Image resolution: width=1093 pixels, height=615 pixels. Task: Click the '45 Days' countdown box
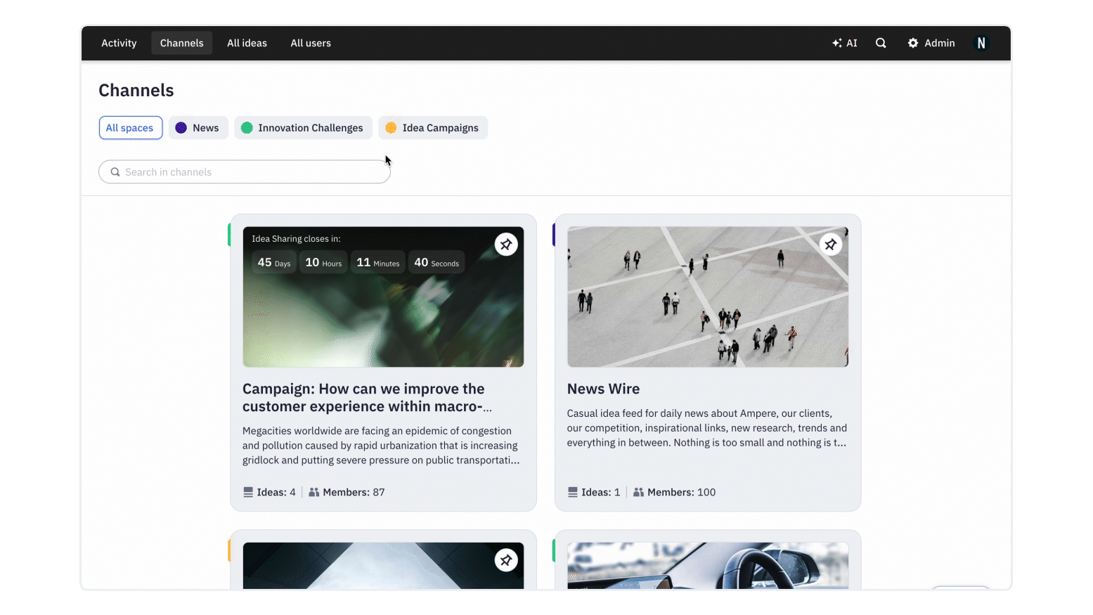click(x=274, y=262)
